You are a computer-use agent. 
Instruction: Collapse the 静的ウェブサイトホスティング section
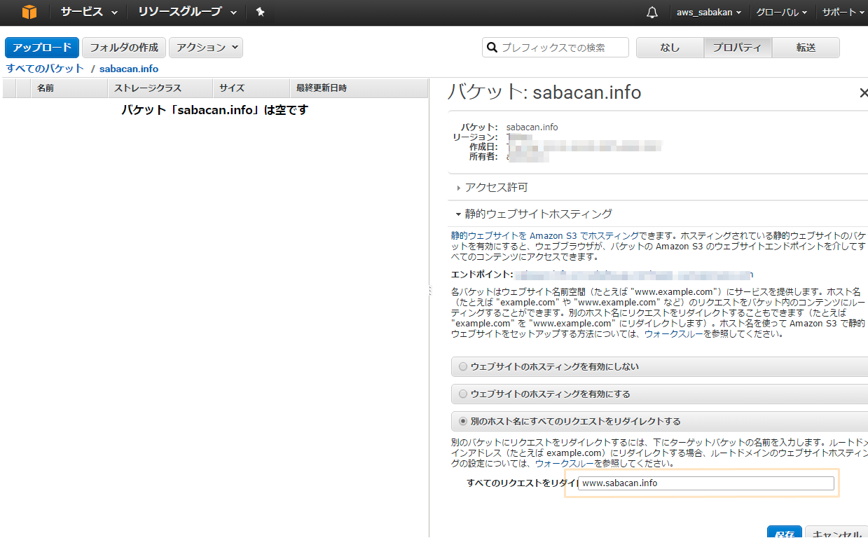[x=534, y=214]
